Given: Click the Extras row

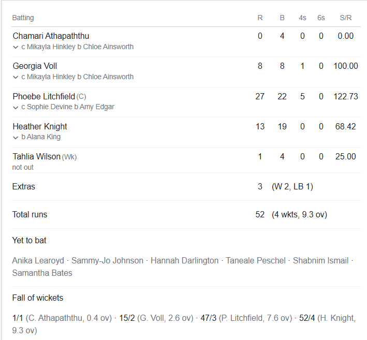Looking at the screenshot, I should click(x=24, y=186).
